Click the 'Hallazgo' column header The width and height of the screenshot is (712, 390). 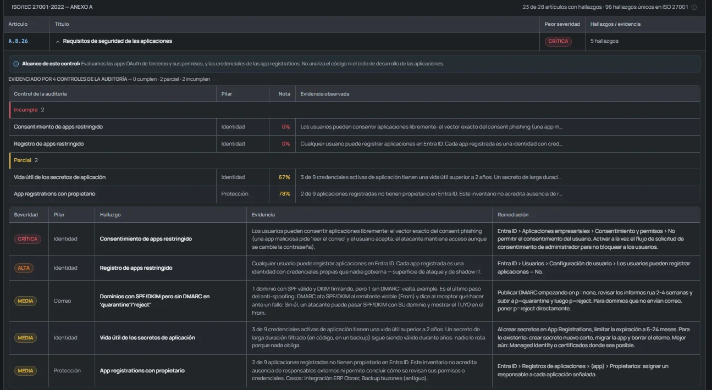pos(110,215)
